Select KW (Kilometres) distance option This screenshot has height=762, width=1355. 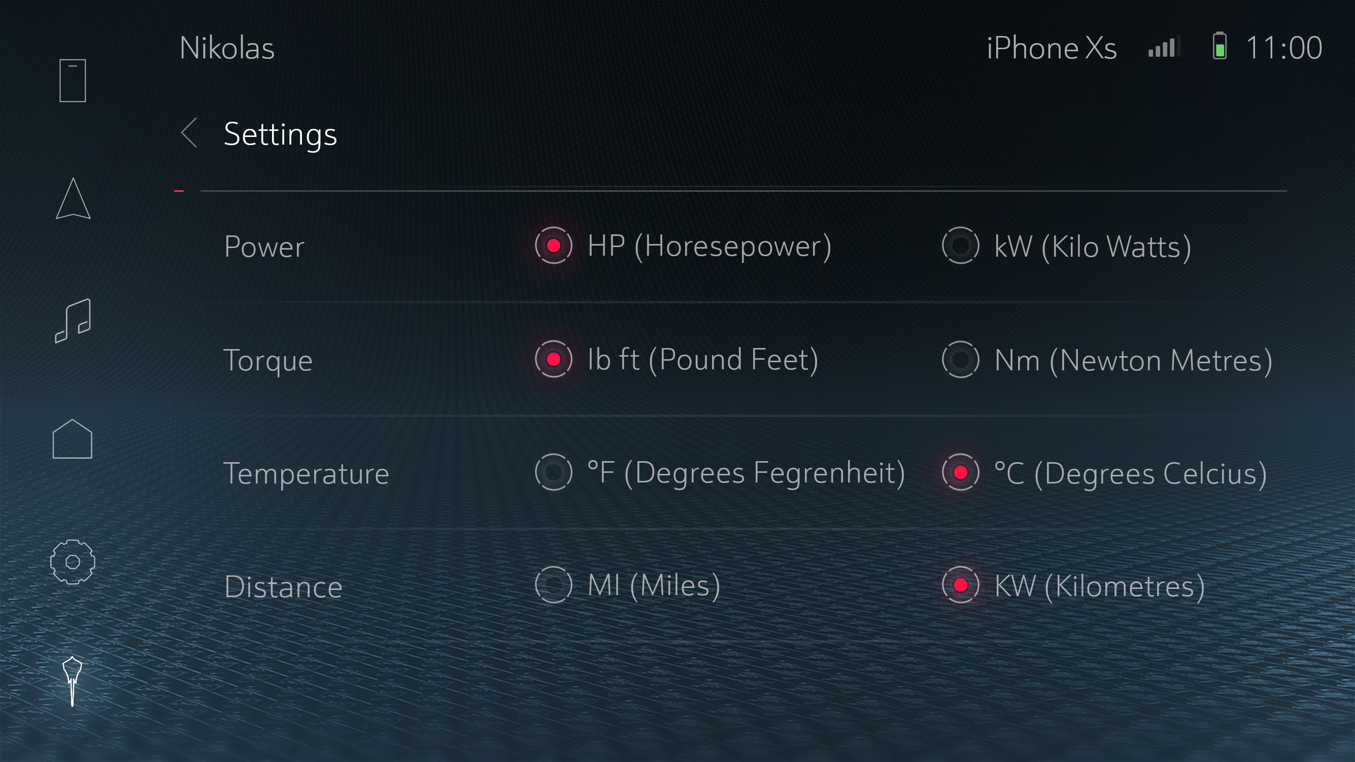pos(961,585)
